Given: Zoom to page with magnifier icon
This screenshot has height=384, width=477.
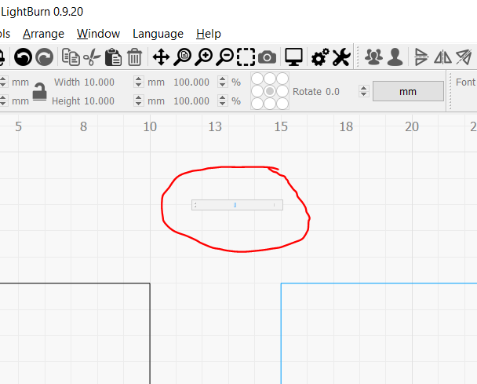Looking at the screenshot, I should [182, 57].
